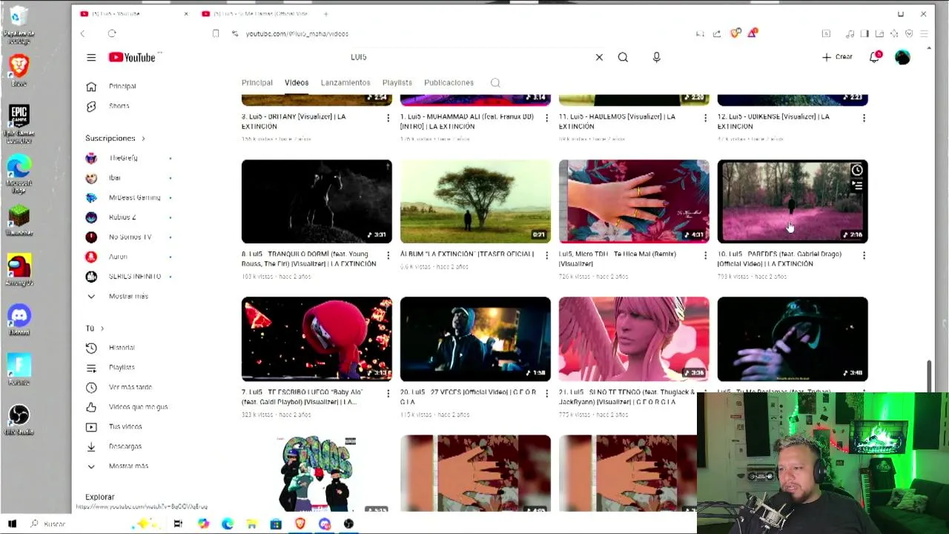The height and width of the screenshot is (534, 949).
Task: Open options for Te Hice Mal remix
Action: (x=705, y=255)
